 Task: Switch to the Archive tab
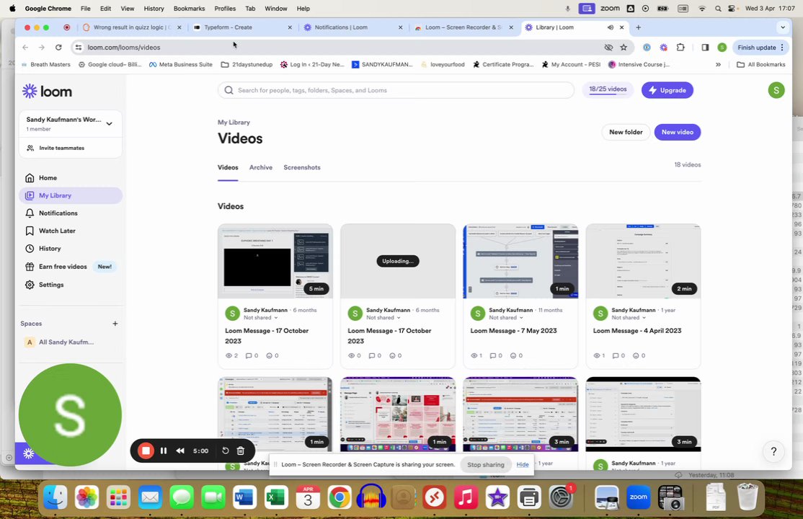pyautogui.click(x=261, y=167)
